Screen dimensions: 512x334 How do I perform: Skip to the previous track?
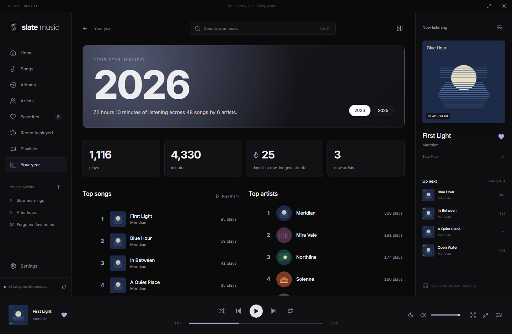(239, 311)
